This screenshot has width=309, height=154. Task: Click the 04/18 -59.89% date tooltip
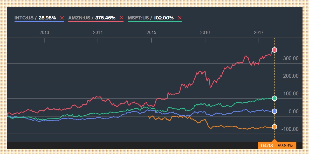pyautogui.click(x=277, y=145)
